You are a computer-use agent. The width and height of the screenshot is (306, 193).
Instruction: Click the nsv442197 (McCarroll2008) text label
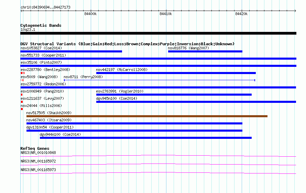coord(122,70)
